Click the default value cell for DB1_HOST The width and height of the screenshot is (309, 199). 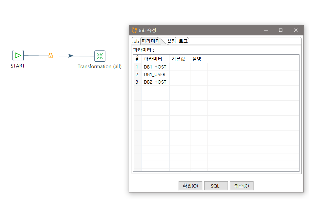180,67
